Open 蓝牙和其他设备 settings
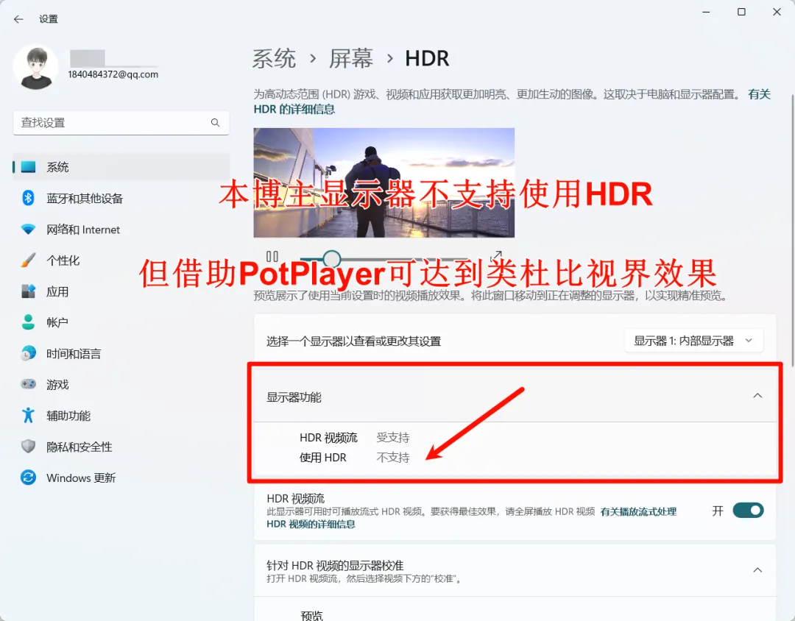This screenshot has width=795, height=621. (84, 199)
